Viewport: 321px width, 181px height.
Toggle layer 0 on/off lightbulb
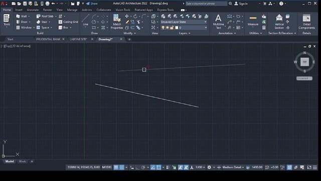click(x=163, y=28)
